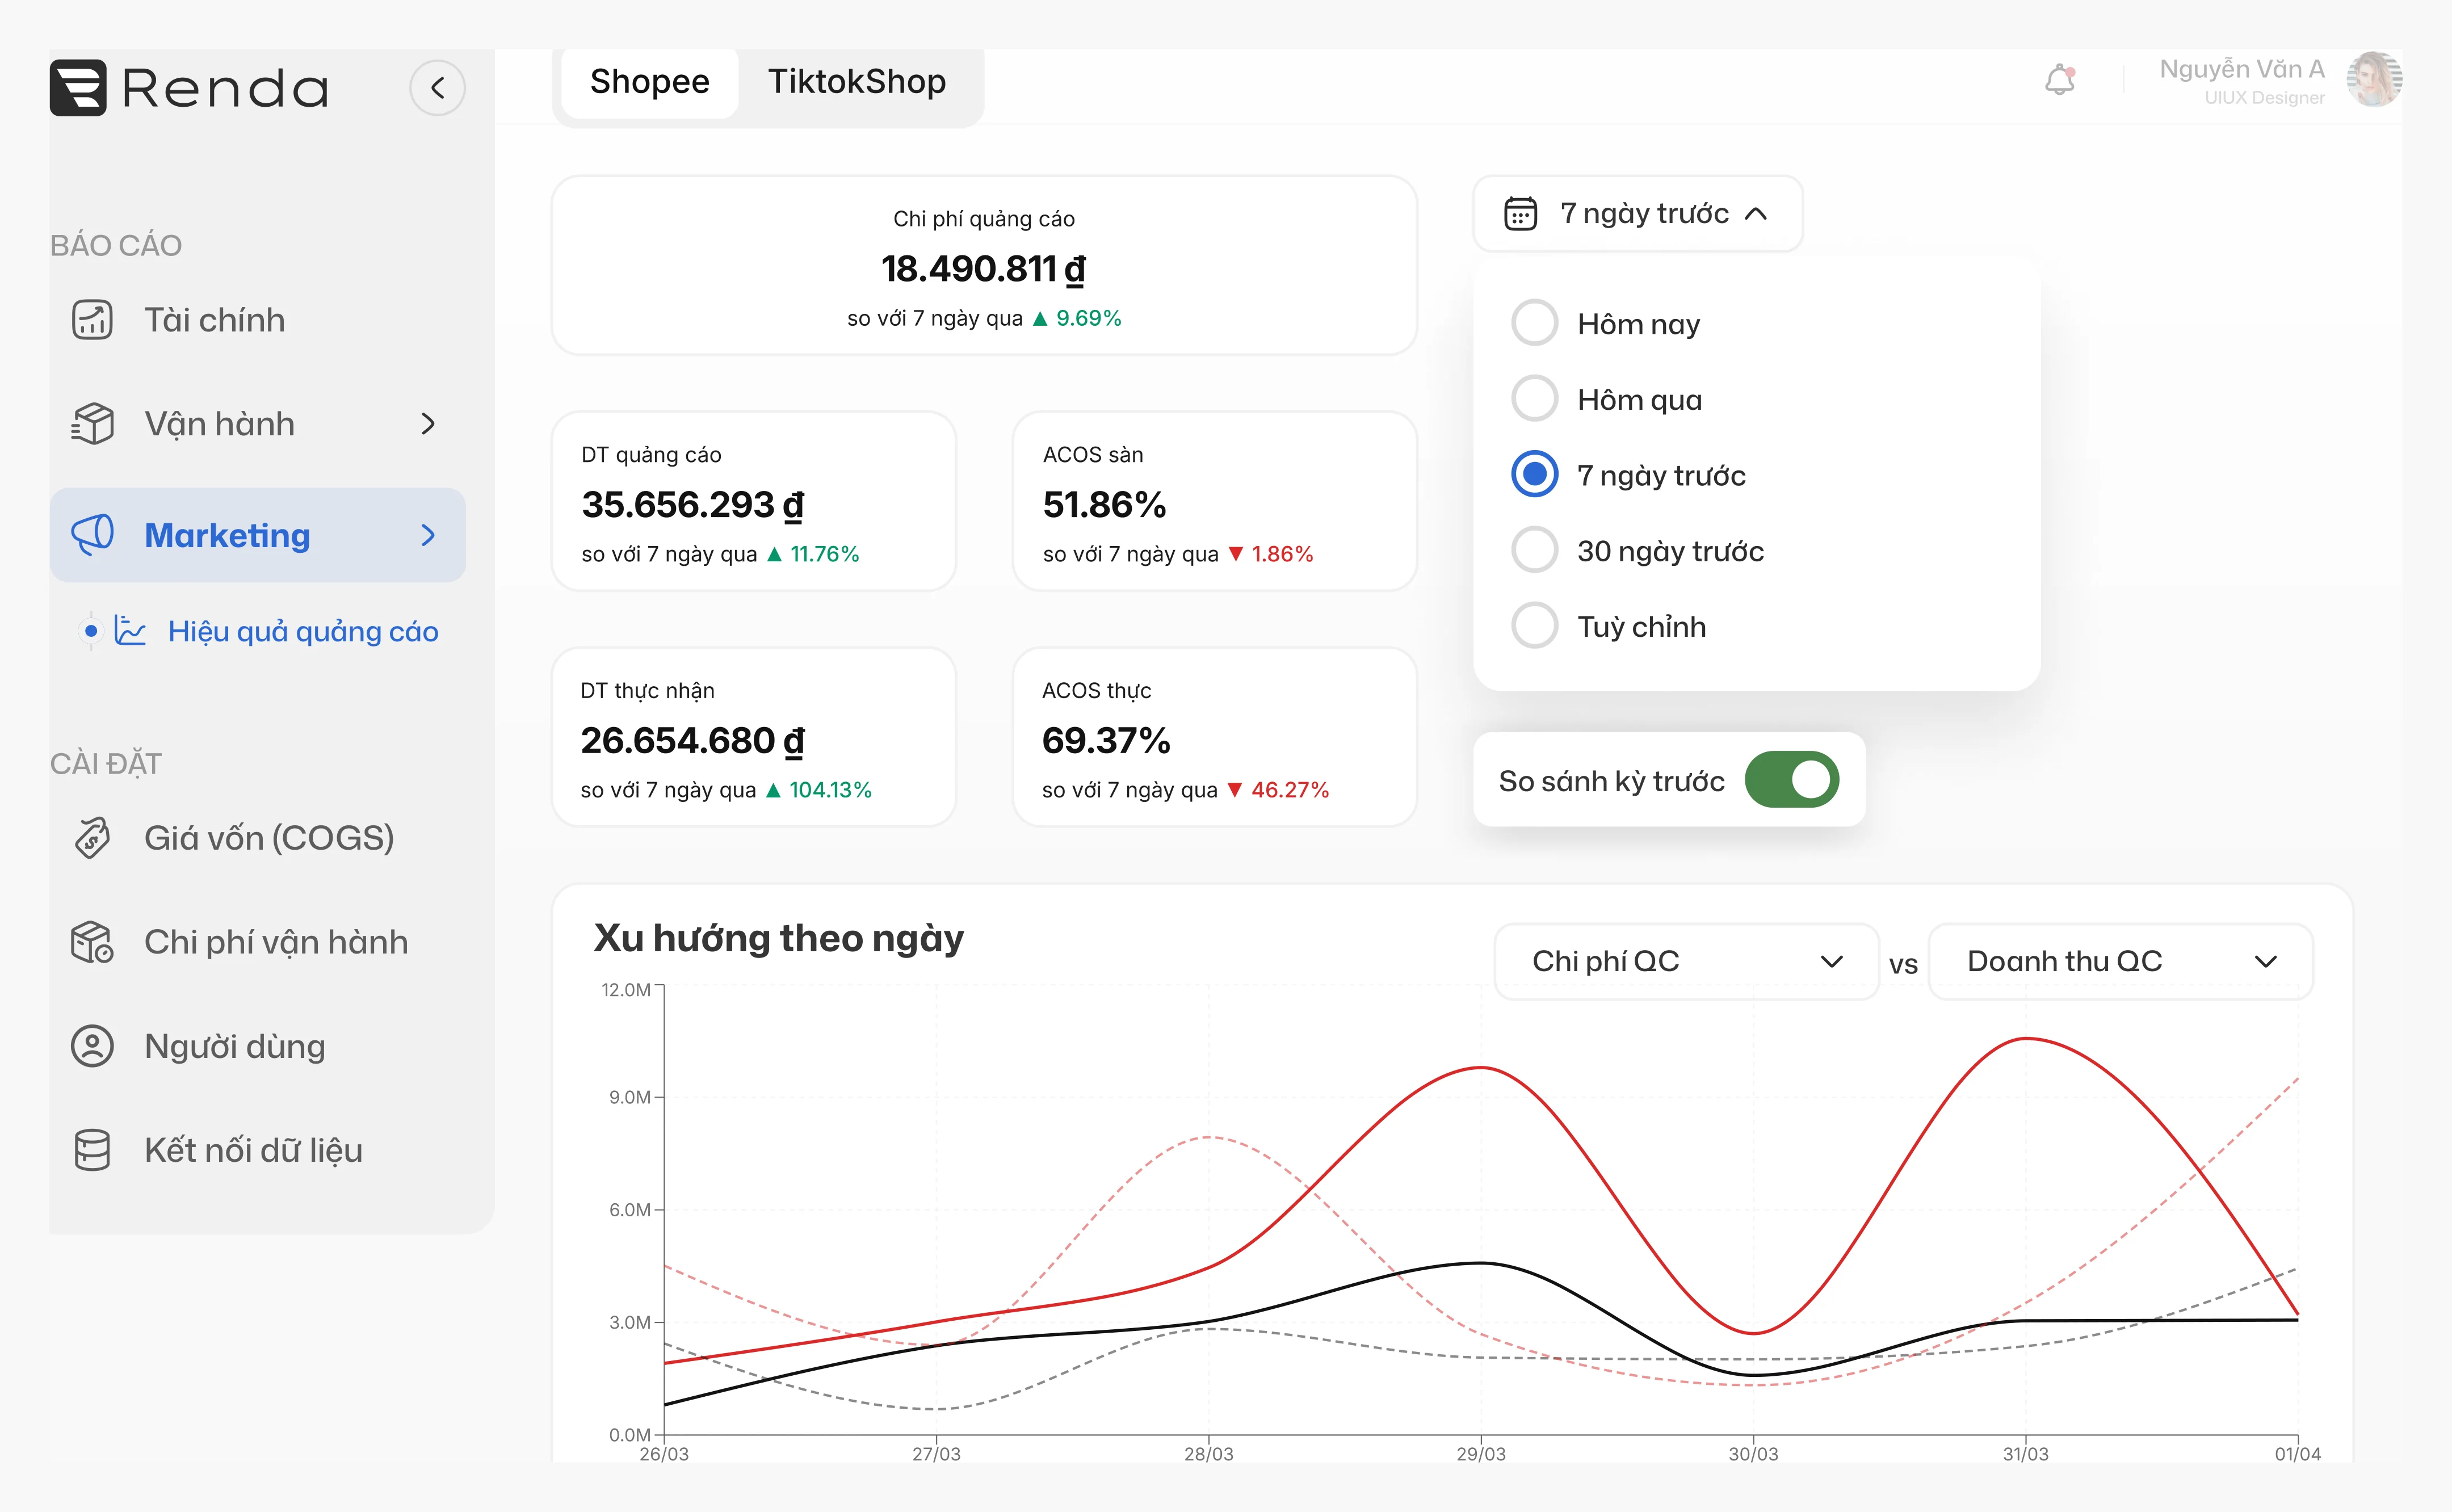Open Hiệu quả quảng cáo submenu link
The image size is (2452, 1512).
coord(303,631)
